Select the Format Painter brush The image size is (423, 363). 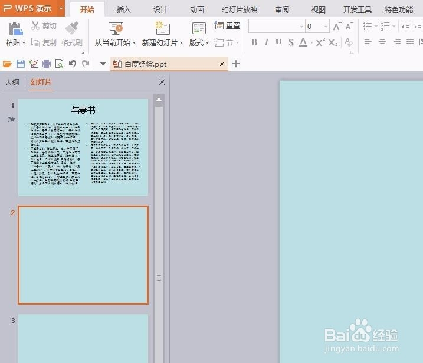[72, 28]
